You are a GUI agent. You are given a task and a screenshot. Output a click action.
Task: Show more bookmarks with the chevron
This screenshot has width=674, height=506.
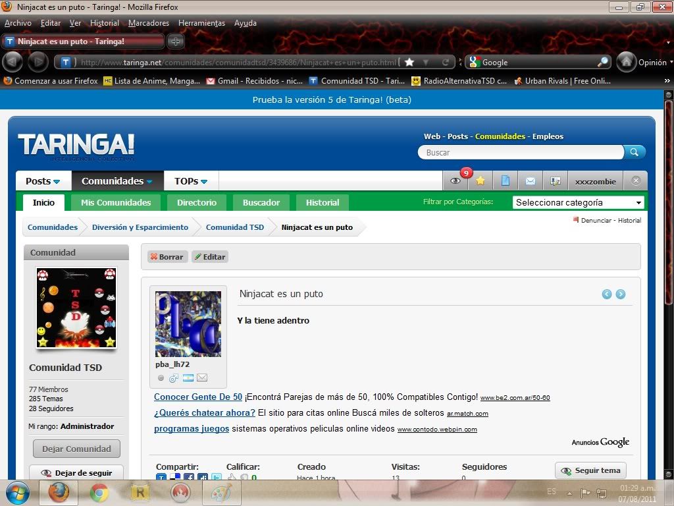tap(667, 80)
